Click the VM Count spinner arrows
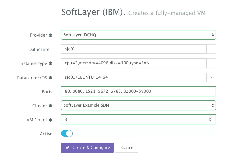Image resolution: width=245 pixels, height=159 pixels. point(211,120)
